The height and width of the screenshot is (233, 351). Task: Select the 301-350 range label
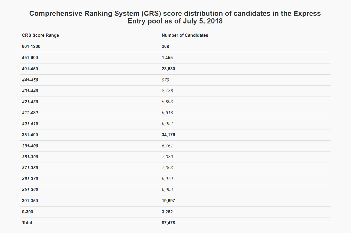30,201
